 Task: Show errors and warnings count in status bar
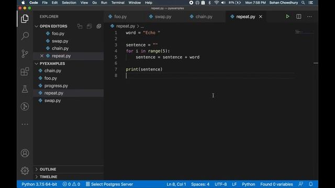coord(71,184)
